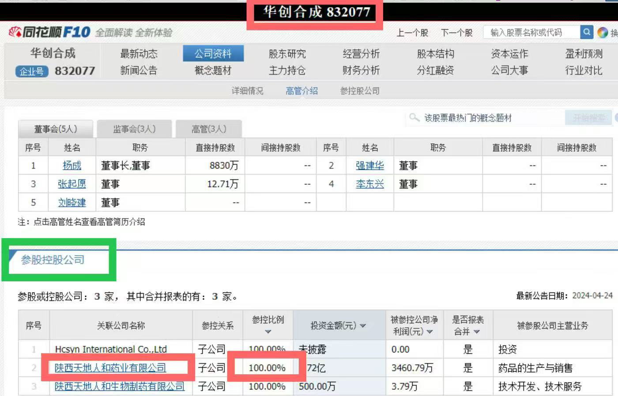618x396 pixels.
Task: Click the 最新公告日期 2024-04-24 text
Action: pos(565,295)
